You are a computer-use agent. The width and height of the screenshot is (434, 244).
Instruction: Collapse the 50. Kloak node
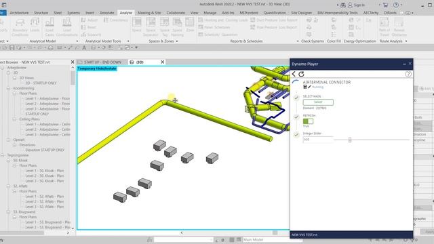coord(9,161)
